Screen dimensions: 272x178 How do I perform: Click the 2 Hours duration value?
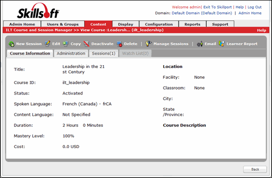coord(70,125)
